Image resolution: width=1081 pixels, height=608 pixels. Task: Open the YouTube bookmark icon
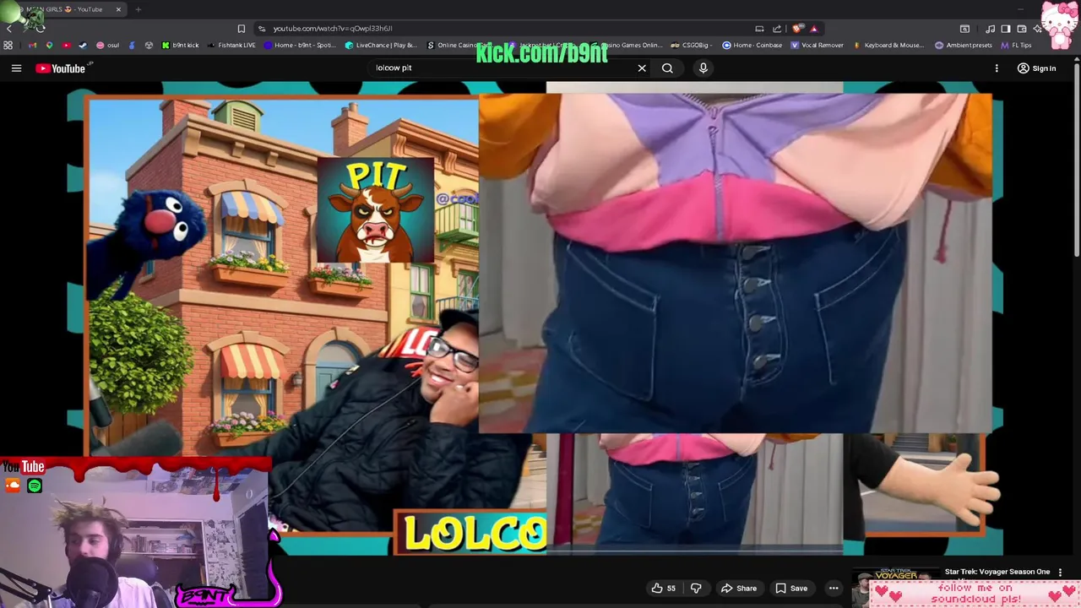pos(66,45)
